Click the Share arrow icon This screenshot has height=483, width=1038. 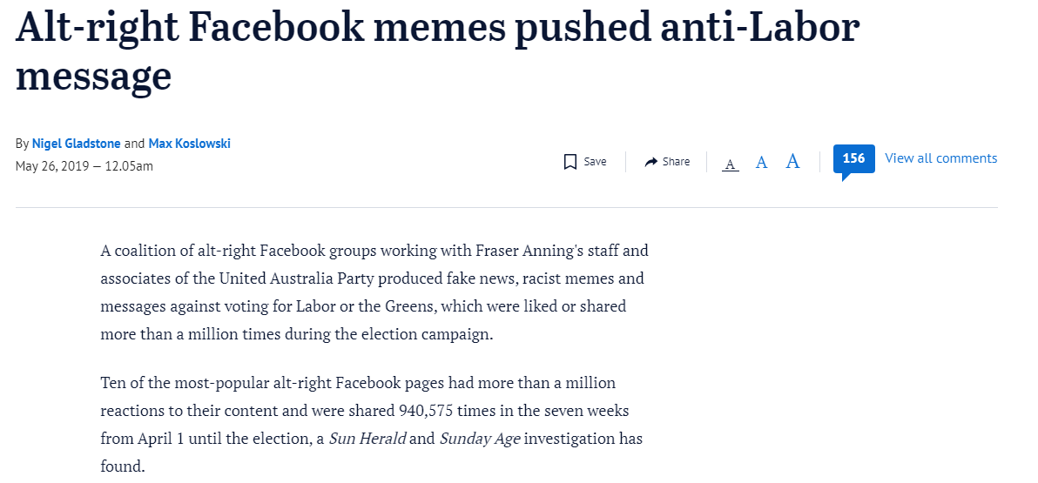point(650,162)
